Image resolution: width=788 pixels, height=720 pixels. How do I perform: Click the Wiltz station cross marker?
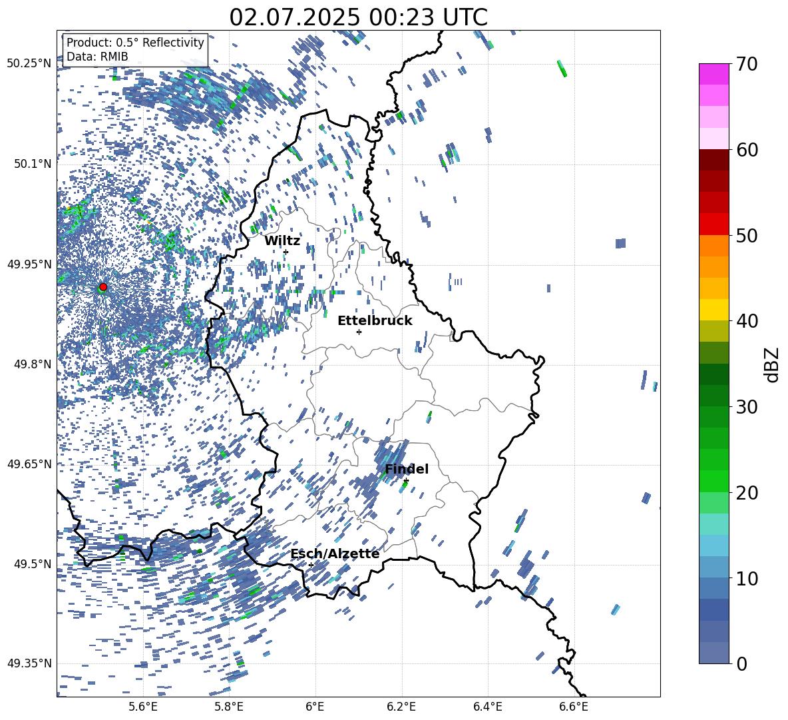point(286,252)
